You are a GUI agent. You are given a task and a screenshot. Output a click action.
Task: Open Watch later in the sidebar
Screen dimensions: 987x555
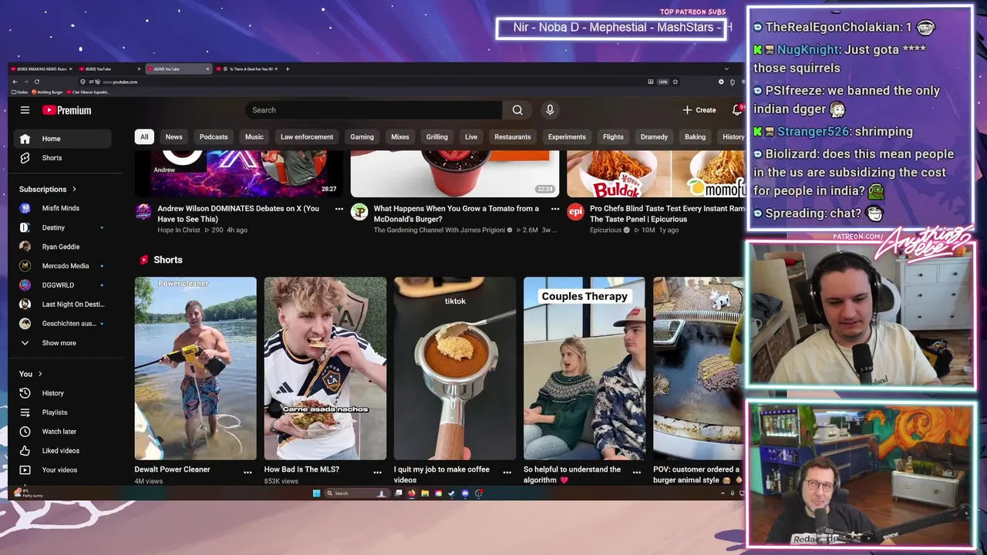coord(62,432)
